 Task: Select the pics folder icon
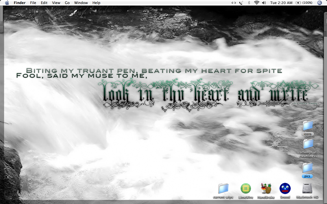307,168
